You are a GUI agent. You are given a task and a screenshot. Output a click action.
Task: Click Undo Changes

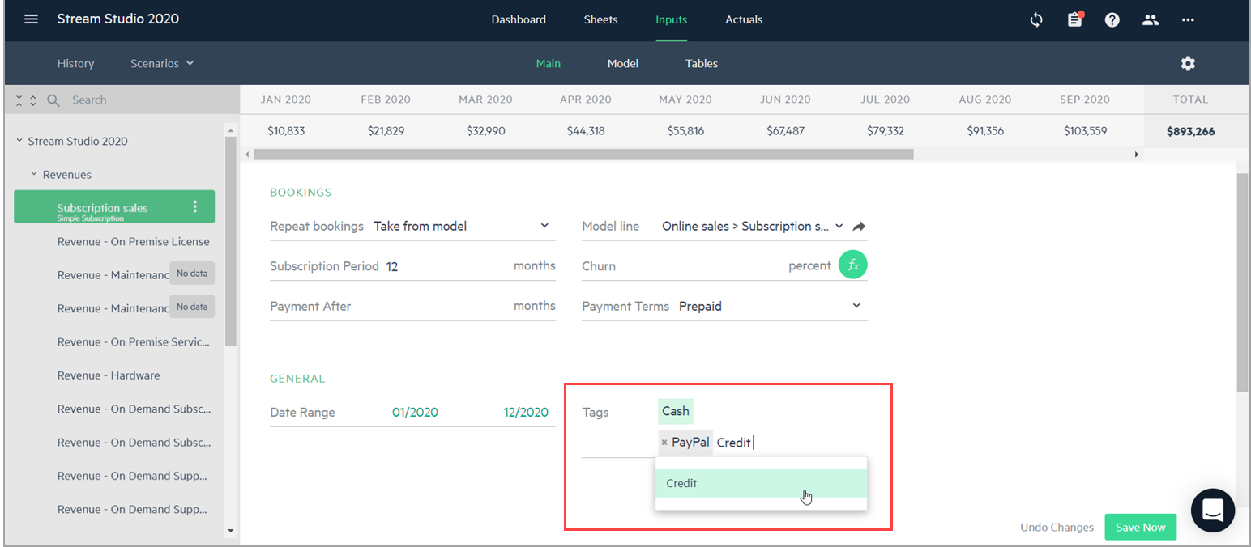point(1057,527)
